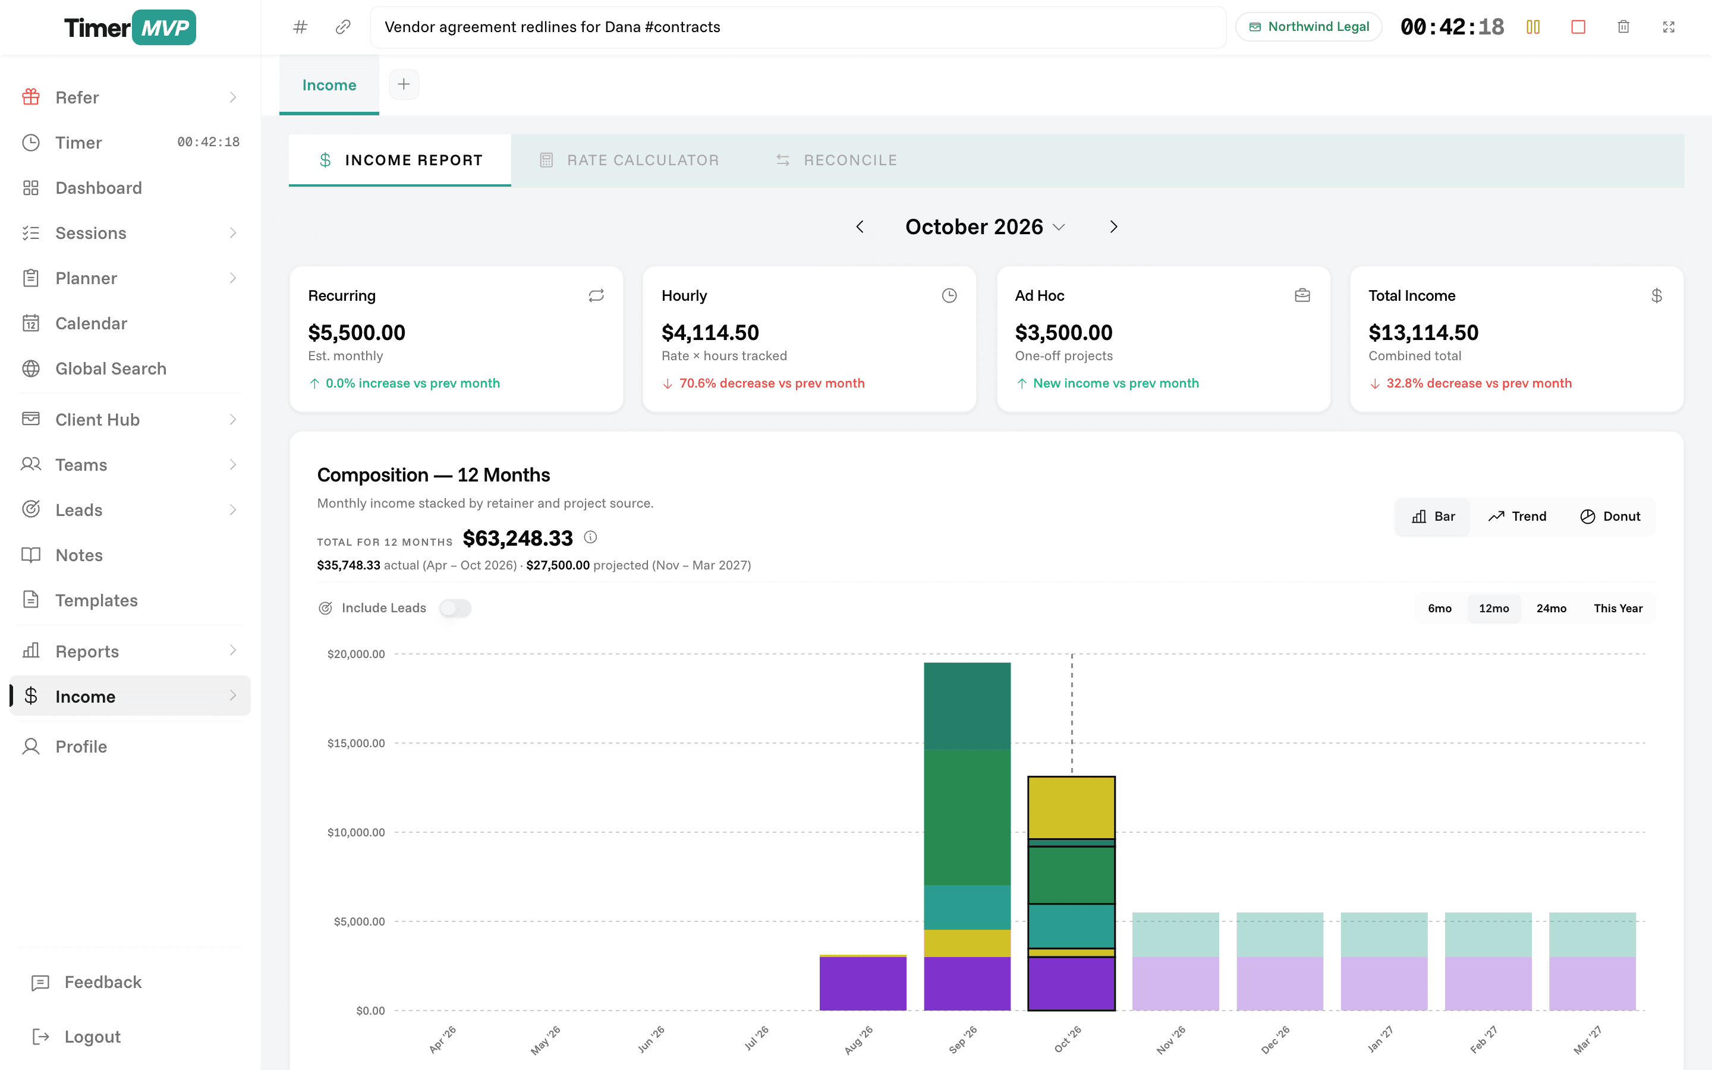
Task: Select the Income Report tab
Action: coord(399,160)
